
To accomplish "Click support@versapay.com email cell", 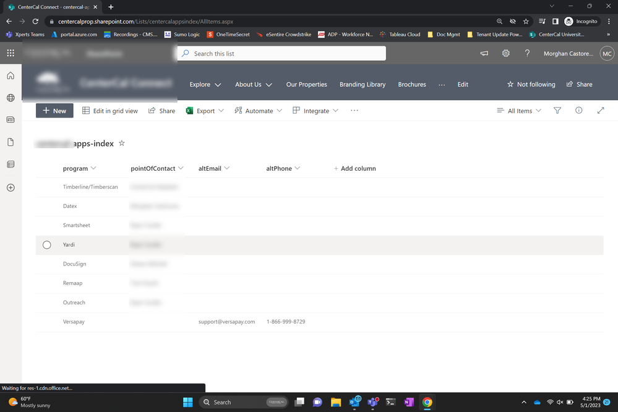I will 226,322.
